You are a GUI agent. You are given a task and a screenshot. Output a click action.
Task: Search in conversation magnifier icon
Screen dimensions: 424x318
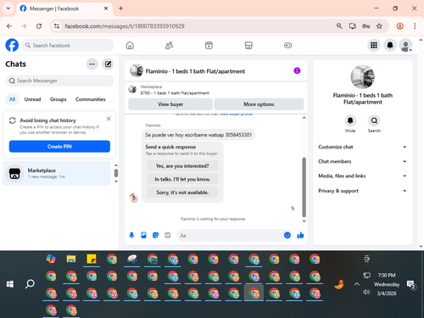[x=374, y=120]
